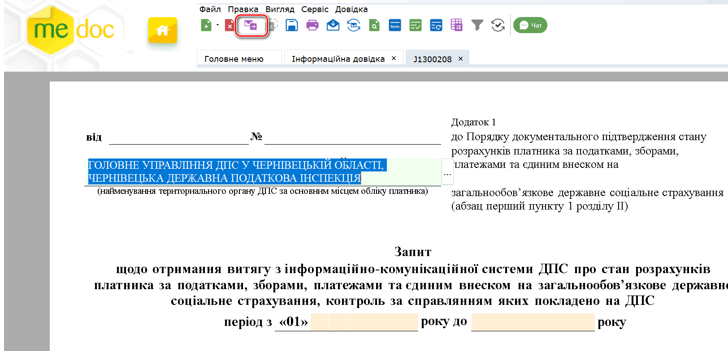Image resolution: width=728 pixels, height=351 pixels.
Task: Click the purple table calculation icon
Action: point(457,26)
